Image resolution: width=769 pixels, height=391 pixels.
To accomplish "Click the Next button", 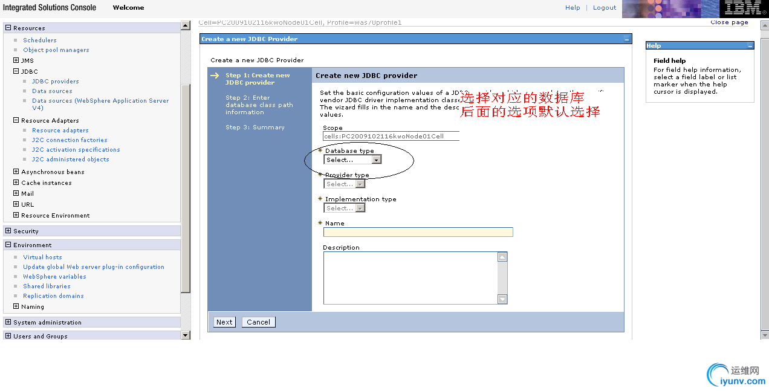I will (224, 322).
